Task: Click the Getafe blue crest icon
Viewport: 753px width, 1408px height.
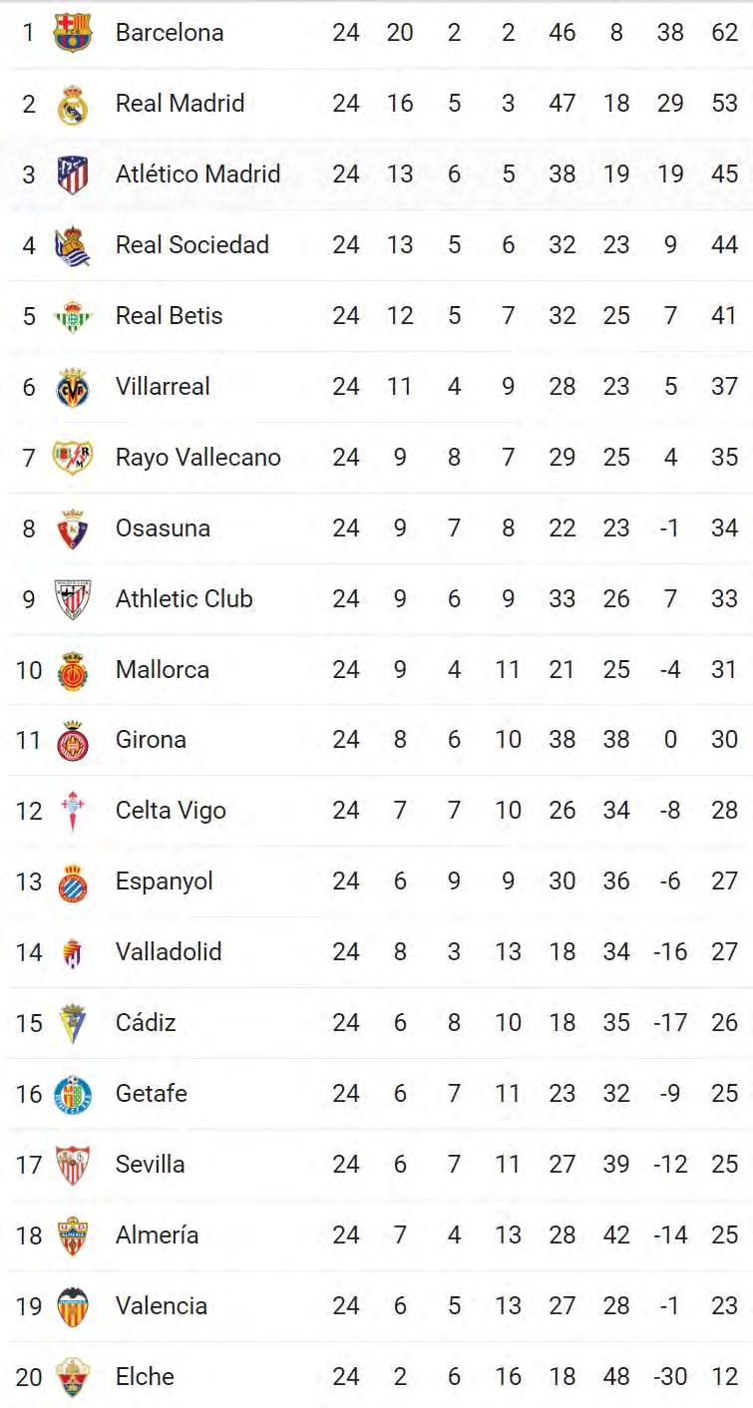Action: 73,1094
